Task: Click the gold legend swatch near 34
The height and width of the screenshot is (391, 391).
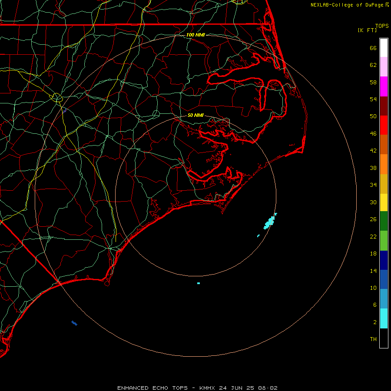Action: point(384,184)
